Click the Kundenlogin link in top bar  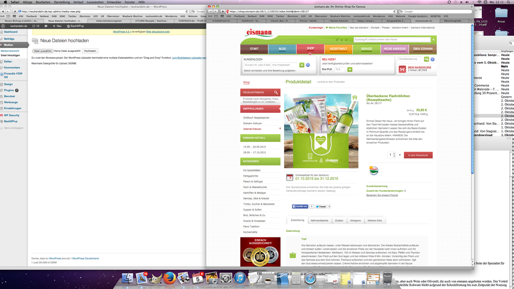point(316,28)
